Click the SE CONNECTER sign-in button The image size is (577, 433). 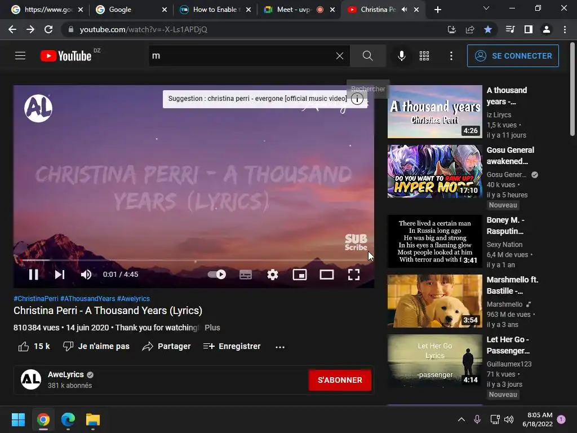tap(513, 56)
